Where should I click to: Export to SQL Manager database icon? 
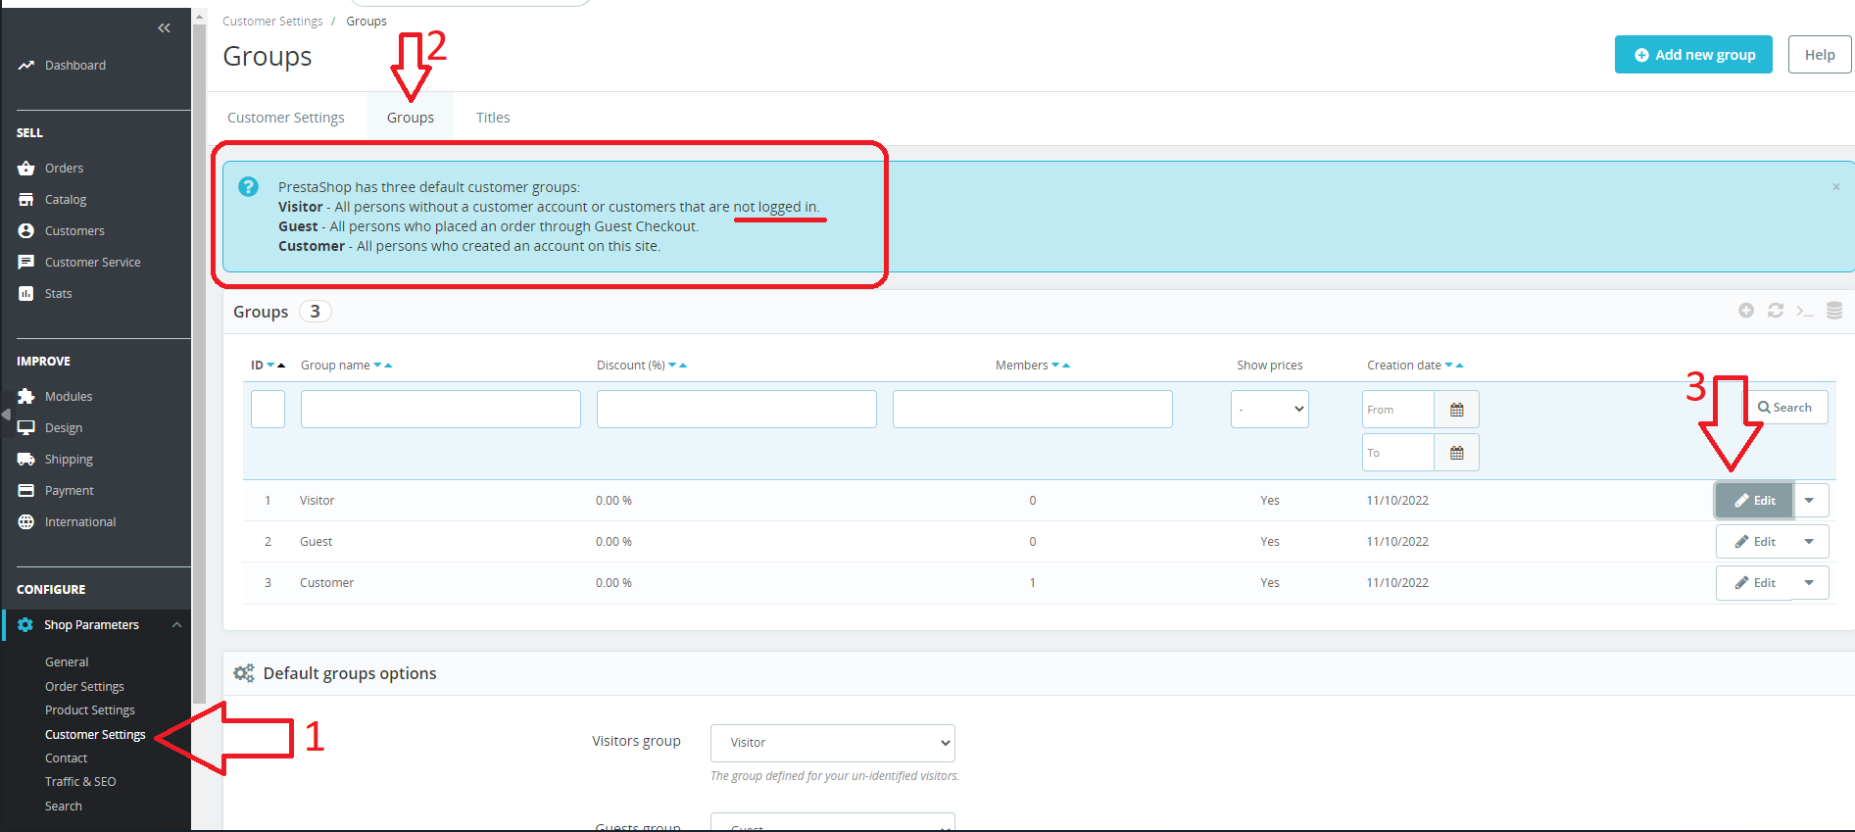click(x=1834, y=311)
